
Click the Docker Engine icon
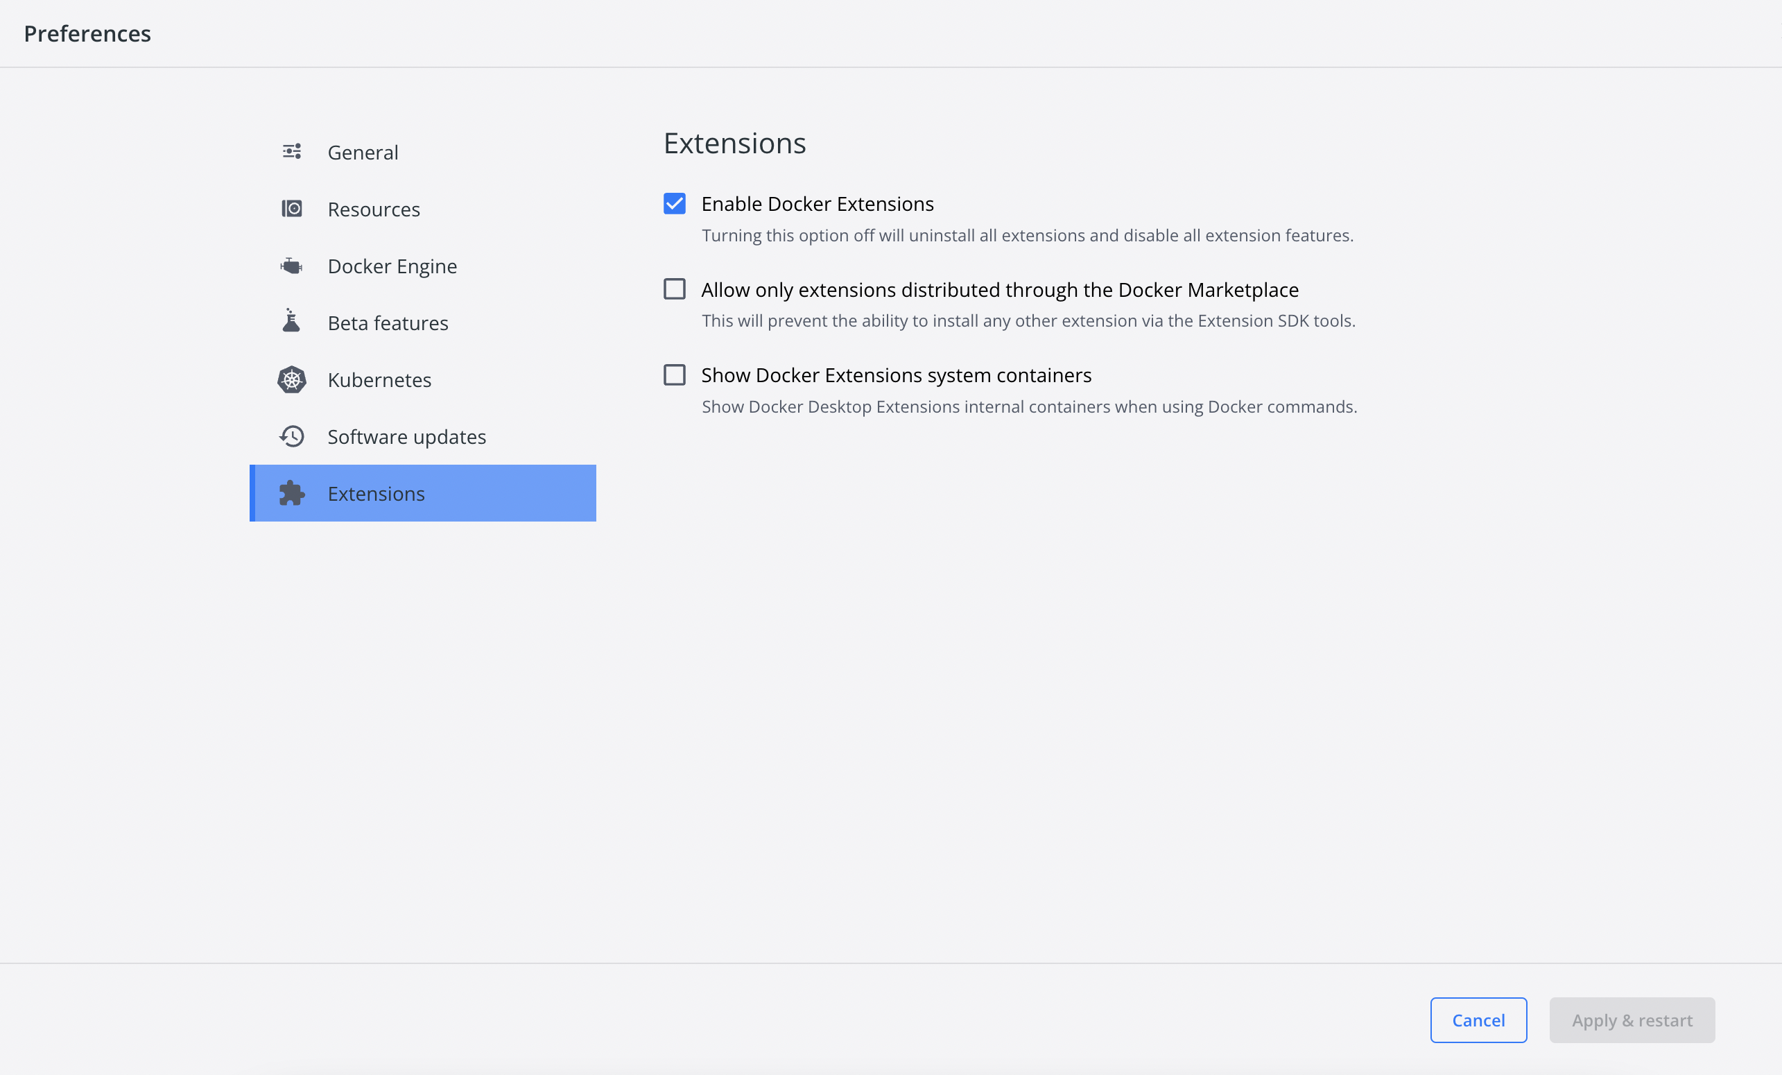point(291,266)
